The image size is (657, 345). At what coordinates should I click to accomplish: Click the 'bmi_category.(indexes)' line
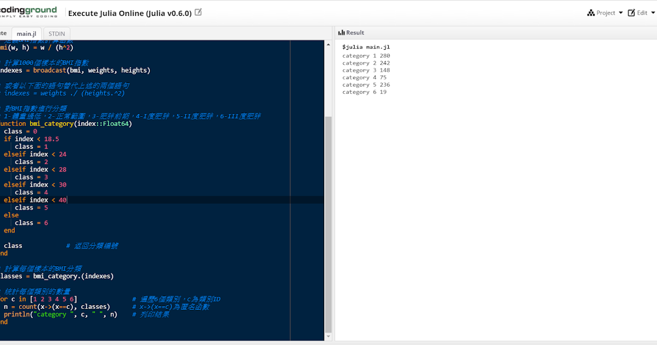pyautogui.click(x=57, y=276)
